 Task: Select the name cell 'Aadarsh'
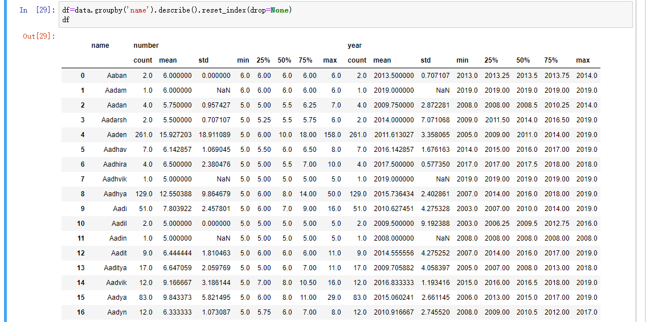[114, 120]
